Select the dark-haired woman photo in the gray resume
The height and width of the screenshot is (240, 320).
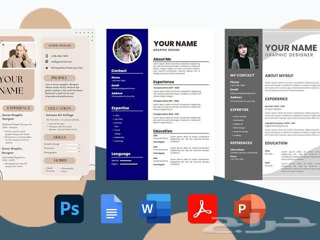243,52
